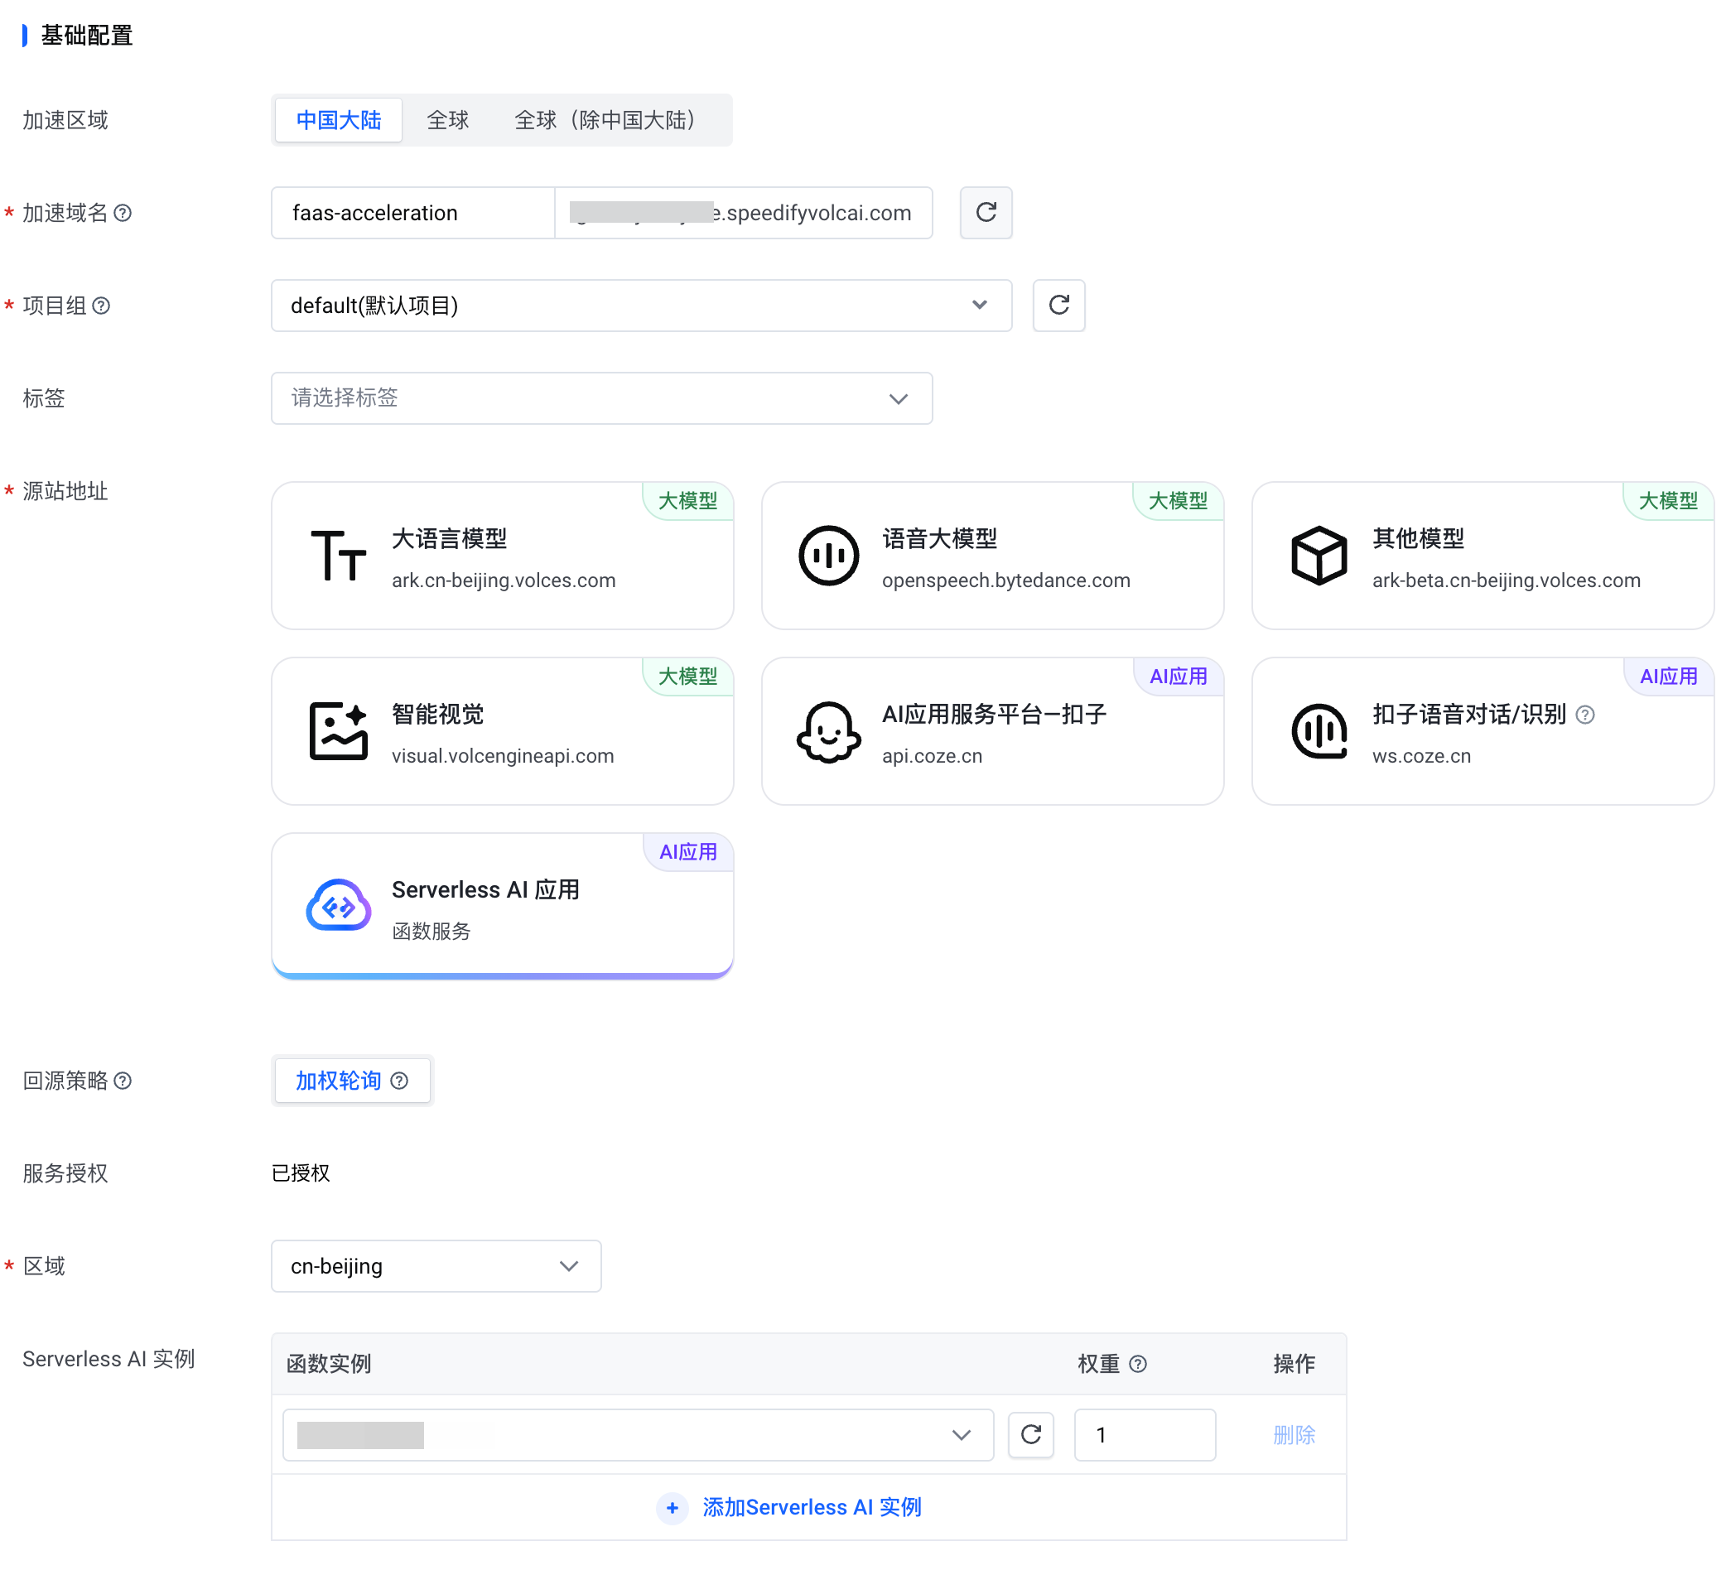Click the ws.coze.cn address text

click(x=1422, y=756)
